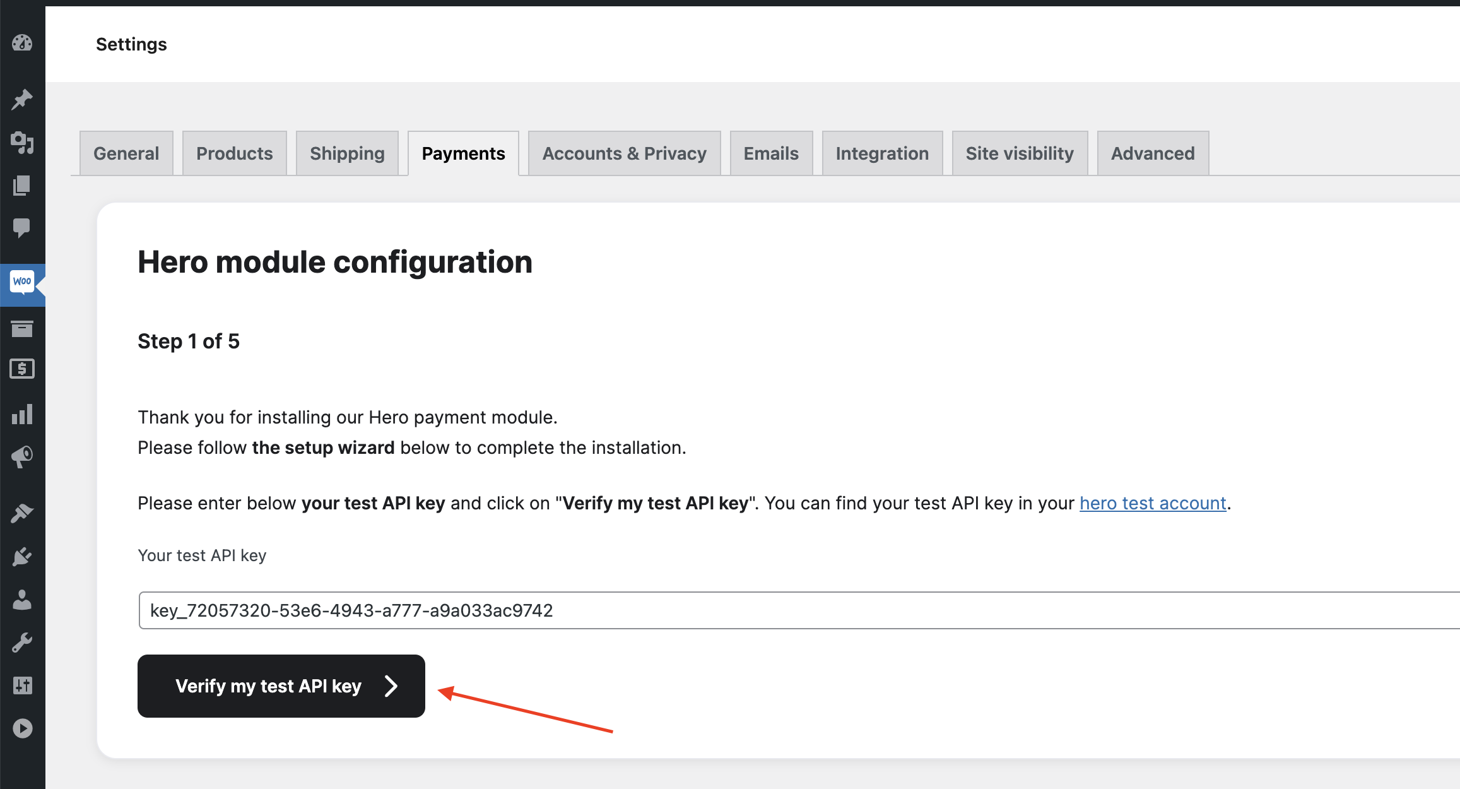Open Posts via the pushpin icon
Viewport: 1460px width, 789px height.
point(22,99)
